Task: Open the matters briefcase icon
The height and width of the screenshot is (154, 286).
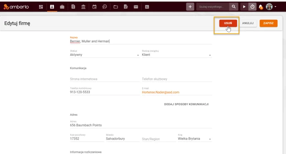Action: pos(62,7)
